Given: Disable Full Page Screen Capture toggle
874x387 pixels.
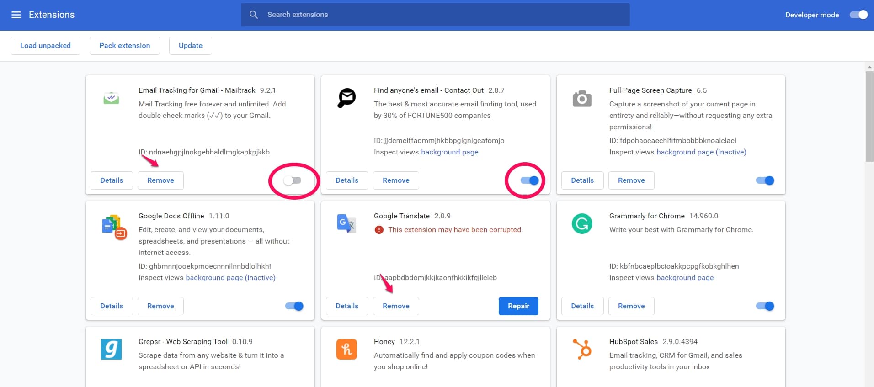Looking at the screenshot, I should (x=765, y=180).
